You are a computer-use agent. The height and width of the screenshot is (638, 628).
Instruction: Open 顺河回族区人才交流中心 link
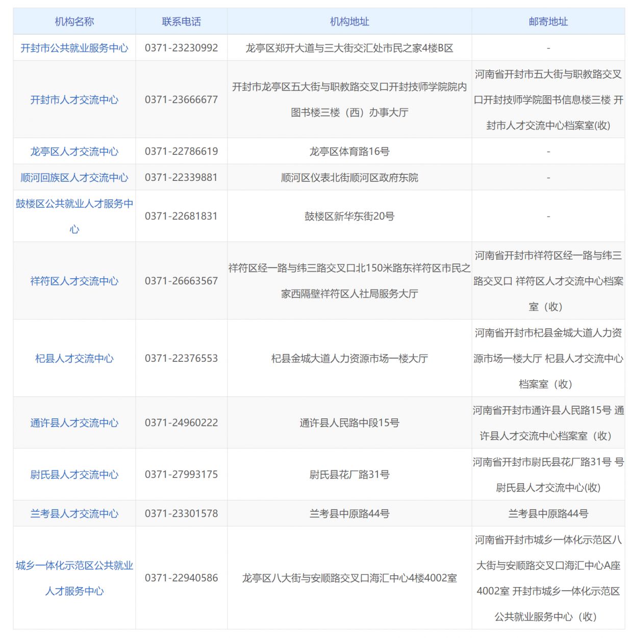click(x=74, y=177)
